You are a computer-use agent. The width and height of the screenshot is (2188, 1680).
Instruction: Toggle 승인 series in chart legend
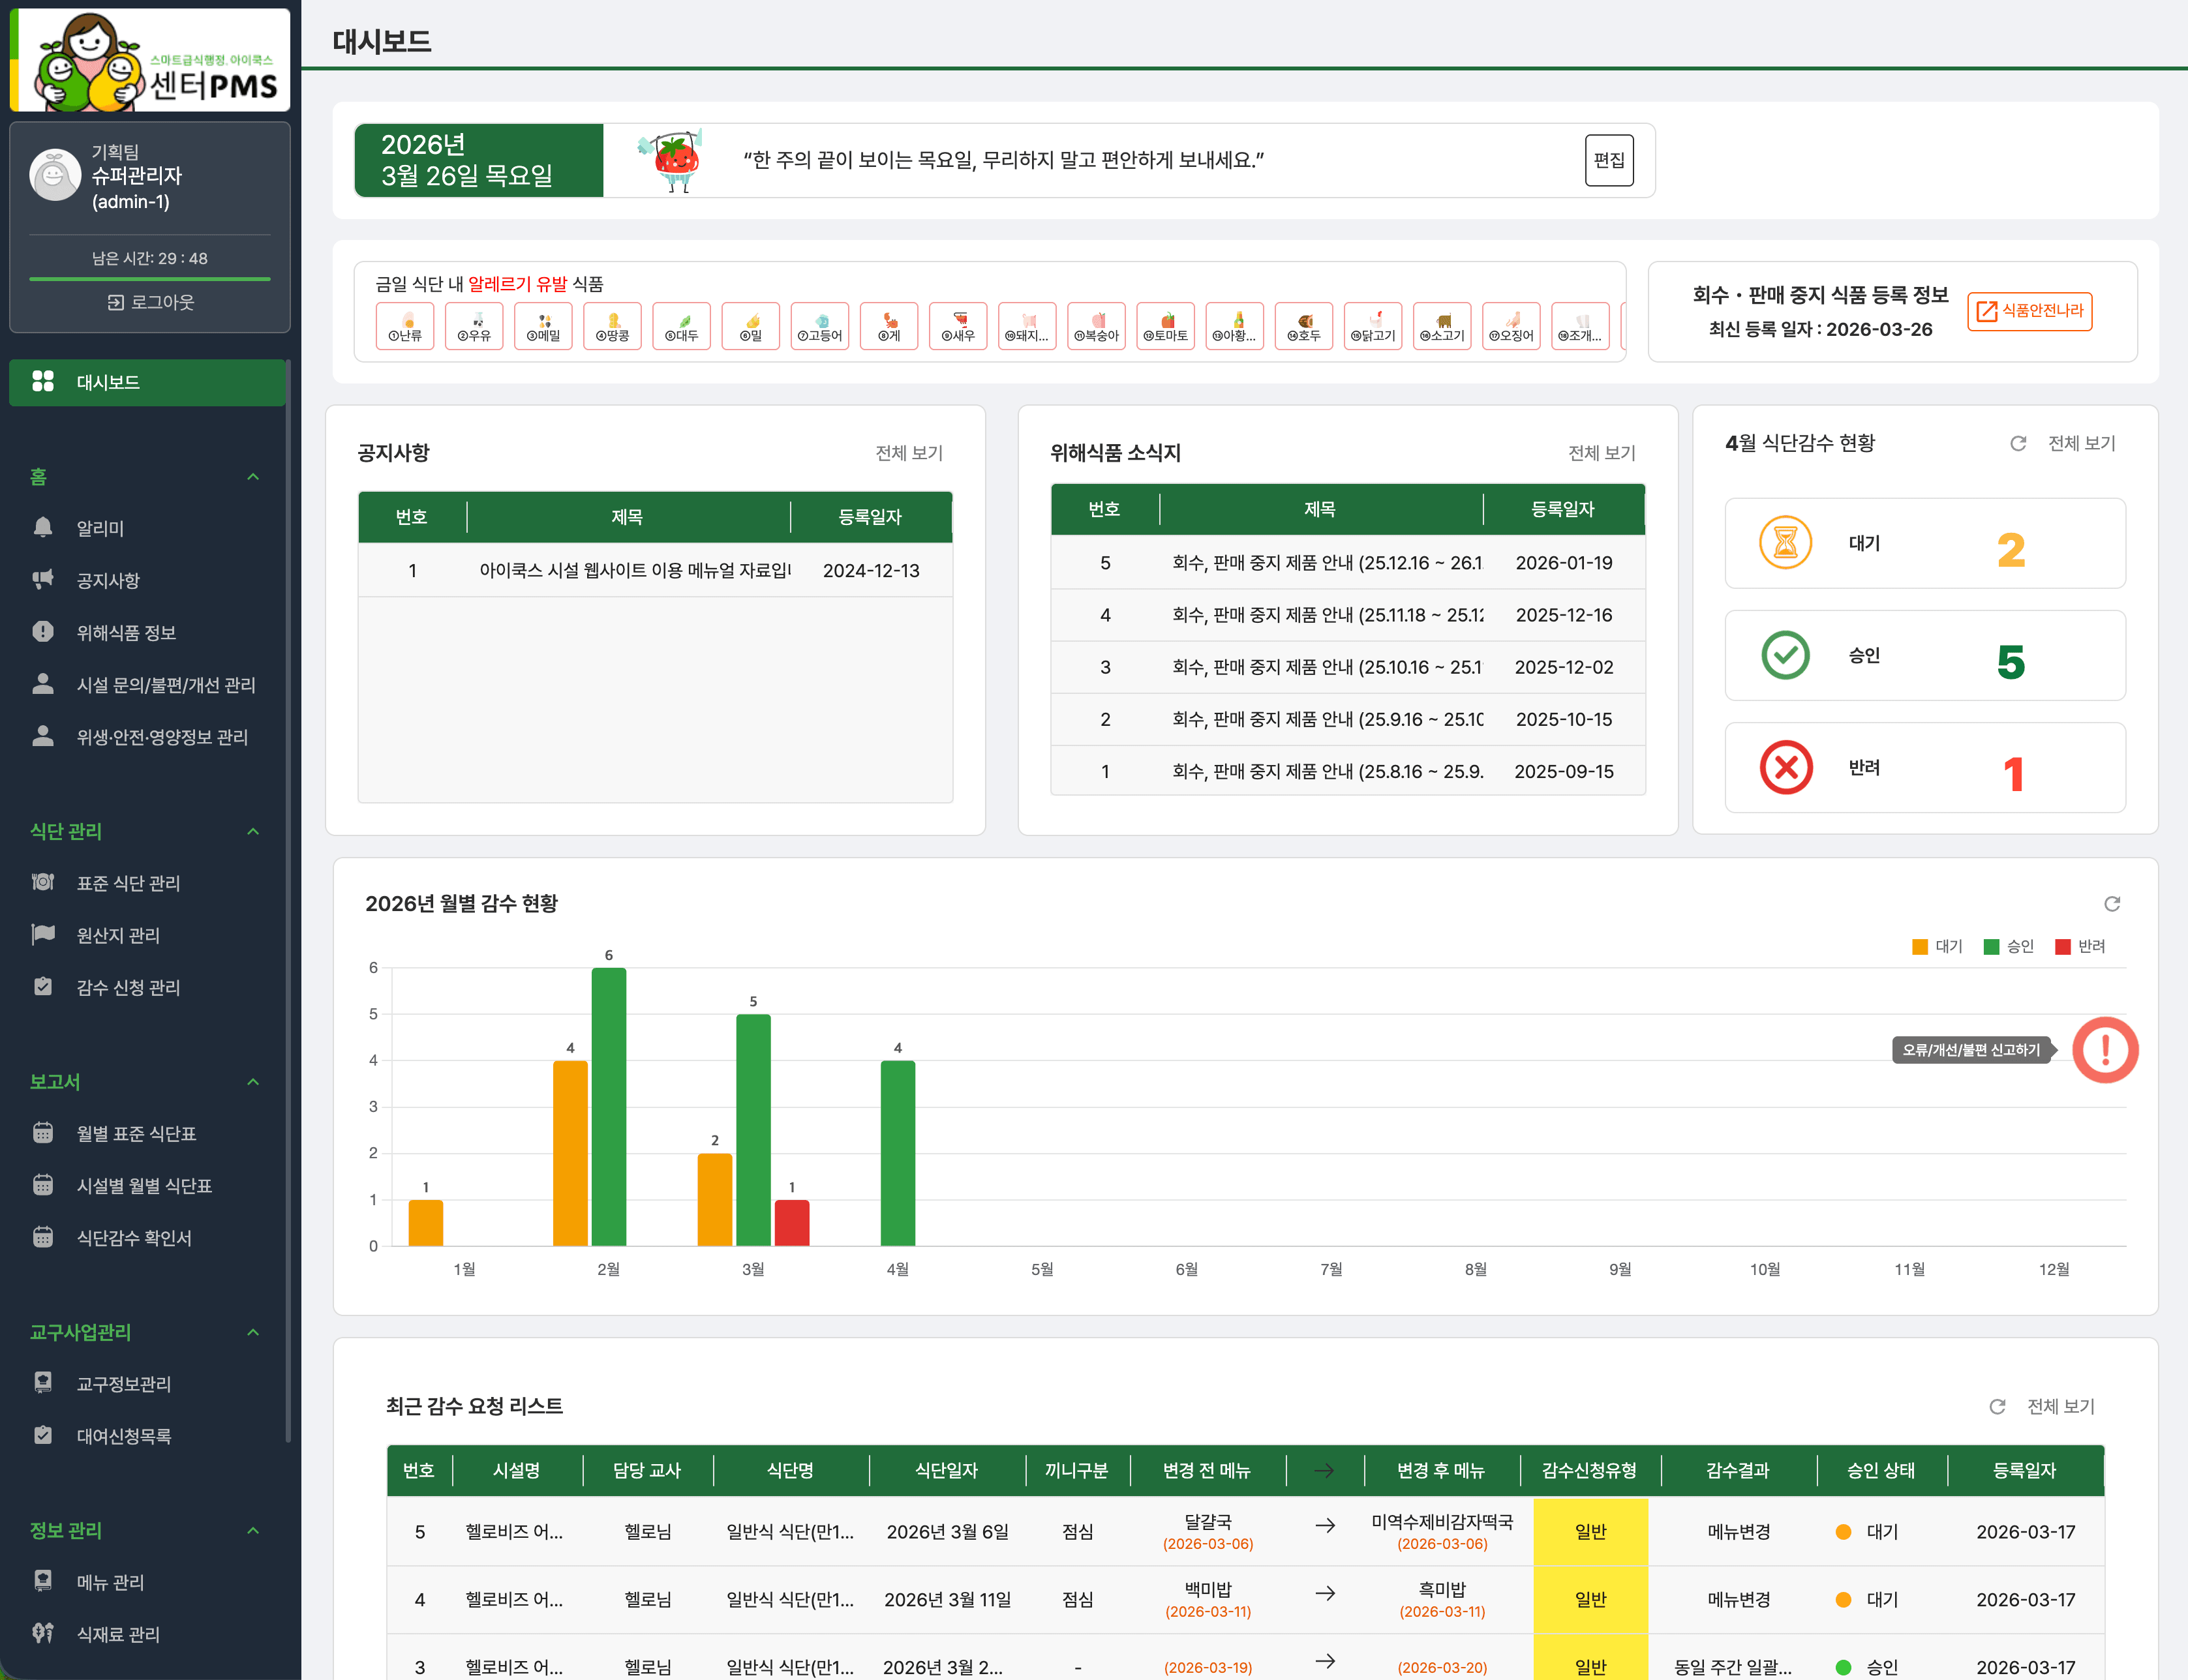(2009, 946)
